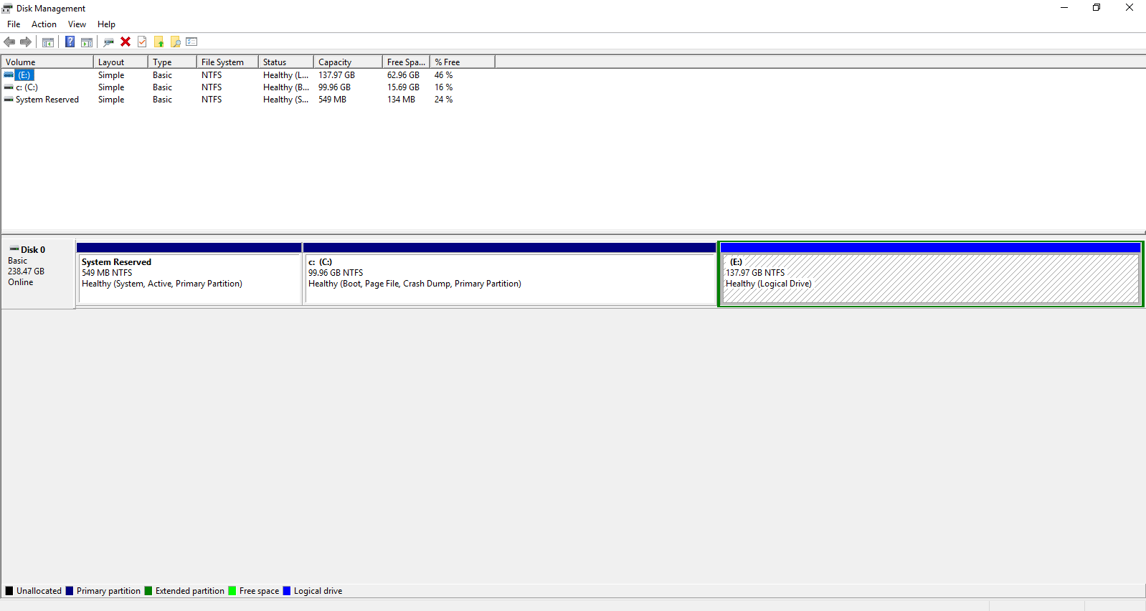The image size is (1146, 611).
Task: Toggle the Show/Hide Action Pane icon
Action: click(x=87, y=42)
